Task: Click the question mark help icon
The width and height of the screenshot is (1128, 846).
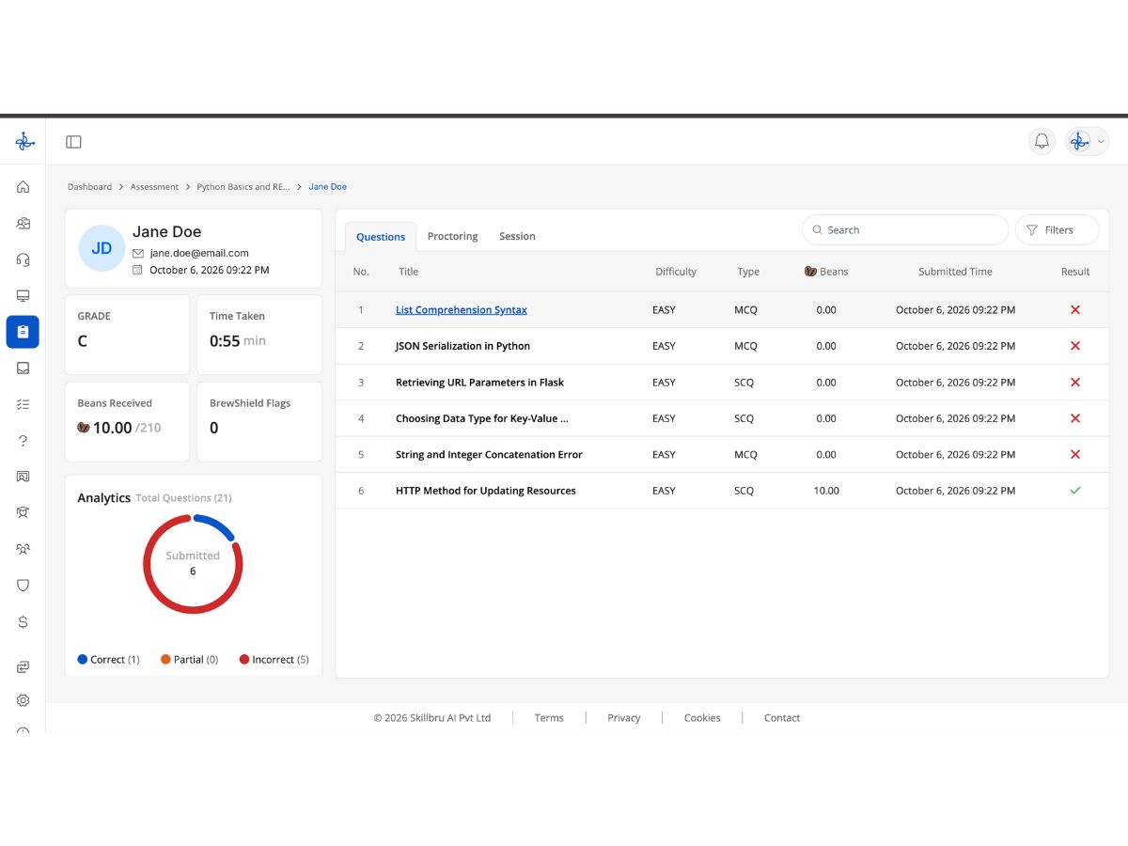Action: [x=23, y=440]
